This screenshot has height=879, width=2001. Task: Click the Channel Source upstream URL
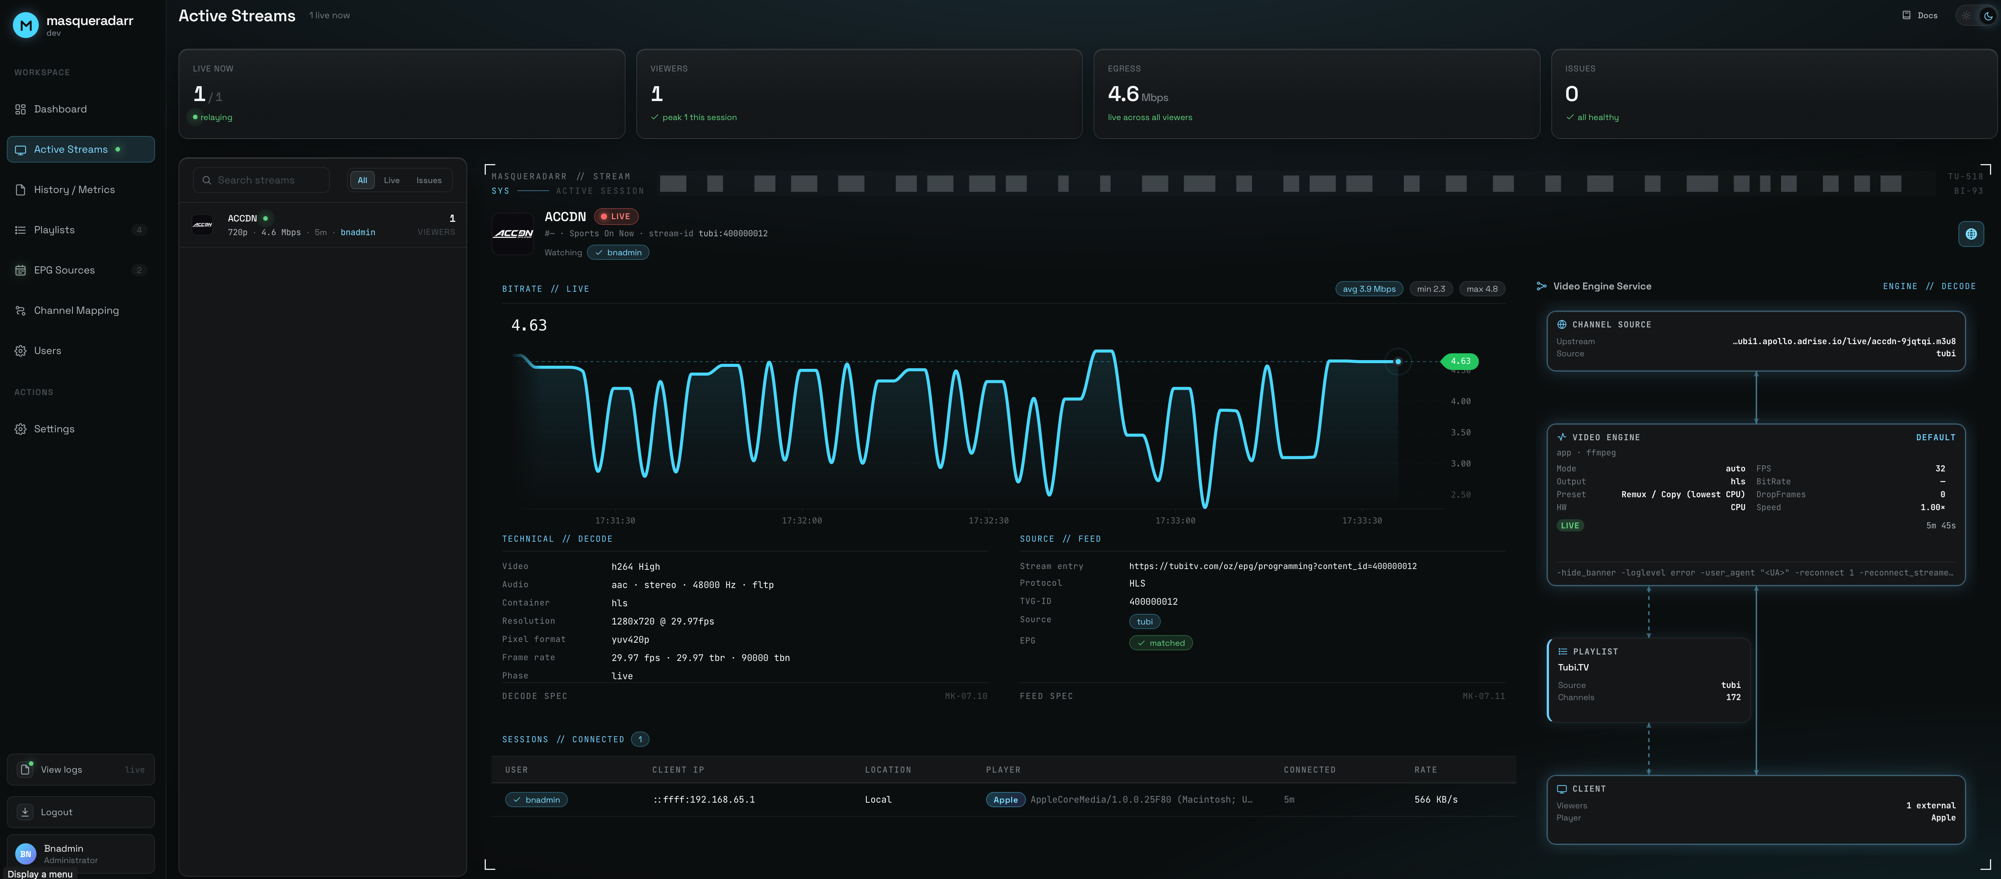point(1843,341)
